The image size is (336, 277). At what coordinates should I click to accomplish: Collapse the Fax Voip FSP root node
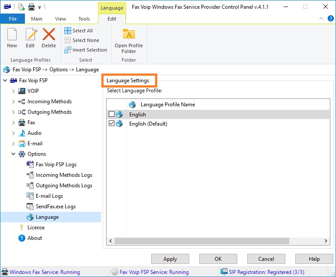coord(5,81)
